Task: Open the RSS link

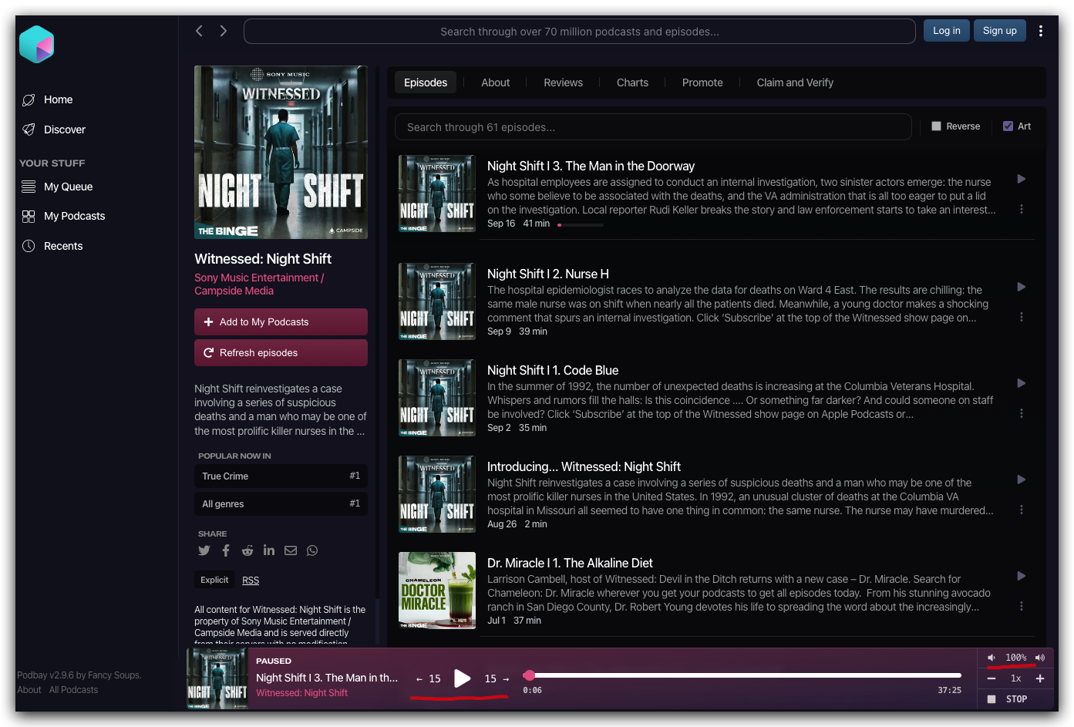Action: (251, 581)
